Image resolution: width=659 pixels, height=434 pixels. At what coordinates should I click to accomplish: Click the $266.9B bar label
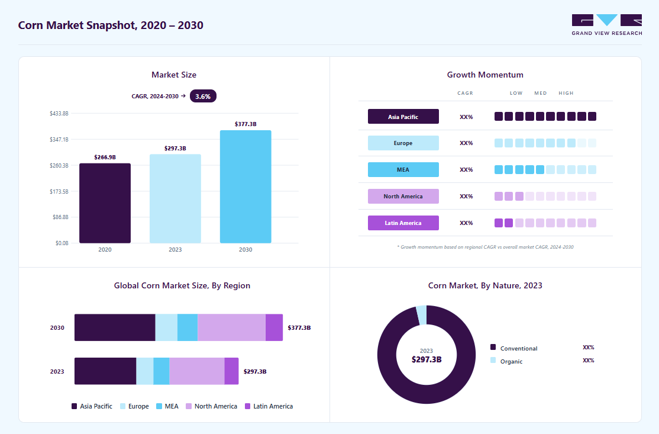[x=105, y=157]
